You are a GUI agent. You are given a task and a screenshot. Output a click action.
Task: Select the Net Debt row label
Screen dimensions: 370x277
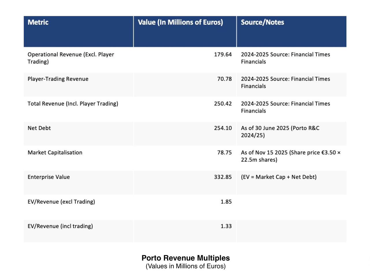click(39, 128)
